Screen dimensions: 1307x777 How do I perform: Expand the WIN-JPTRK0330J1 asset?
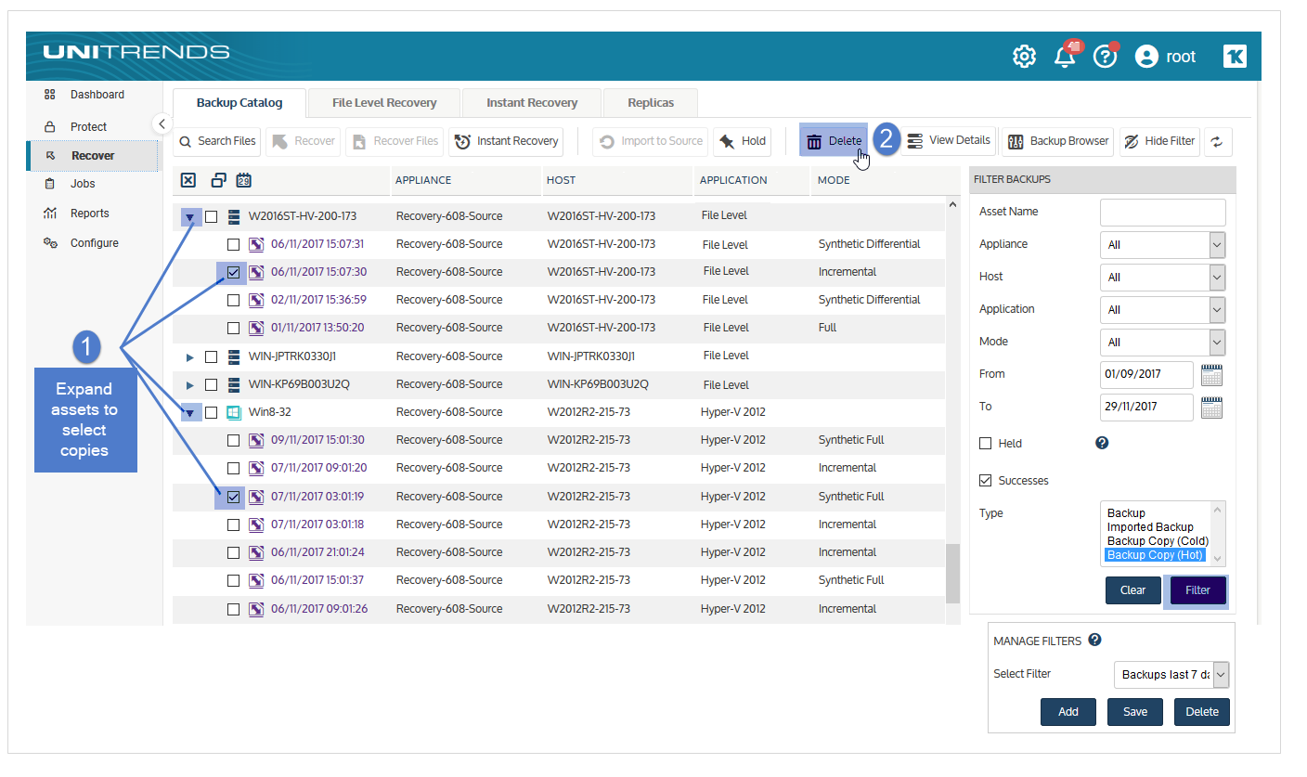point(190,356)
